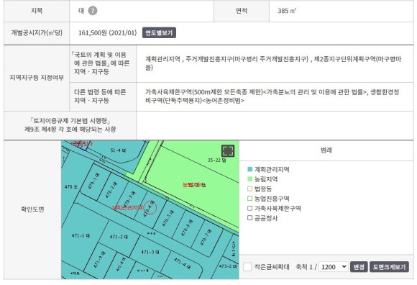Click the 385 ㎡ area value
Image resolution: width=417 pixels, height=285 pixels.
pyautogui.click(x=287, y=11)
